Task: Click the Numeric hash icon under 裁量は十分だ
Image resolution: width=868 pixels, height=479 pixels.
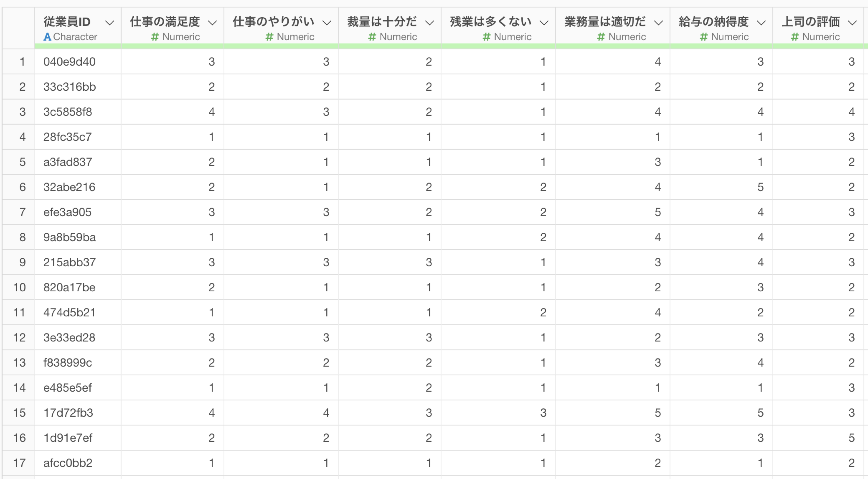Action: (372, 37)
